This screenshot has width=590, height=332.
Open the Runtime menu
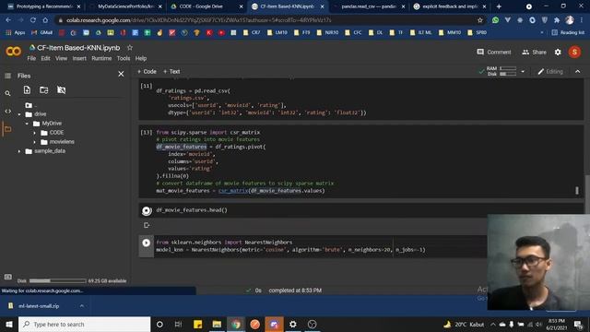click(101, 58)
